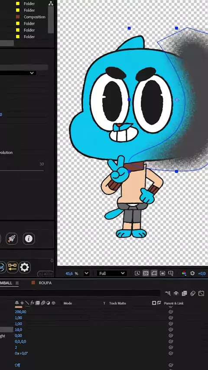Open the show channel color icon
Screen dimensions: 208x370
pyautogui.click(x=184, y=273)
